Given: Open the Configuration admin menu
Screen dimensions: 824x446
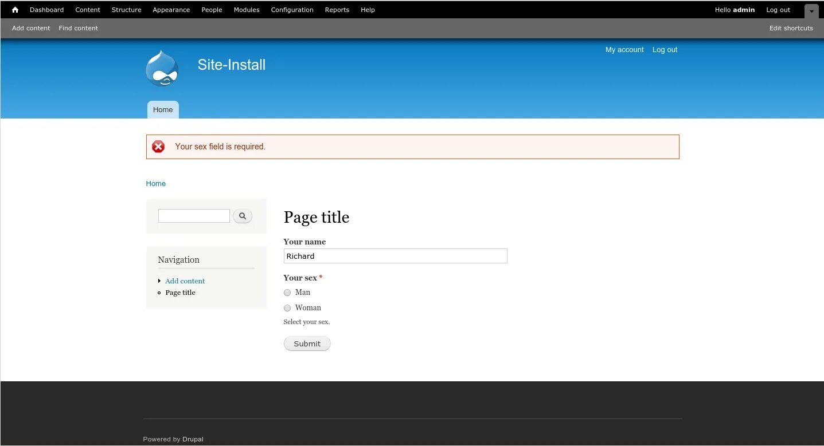Looking at the screenshot, I should [x=292, y=10].
